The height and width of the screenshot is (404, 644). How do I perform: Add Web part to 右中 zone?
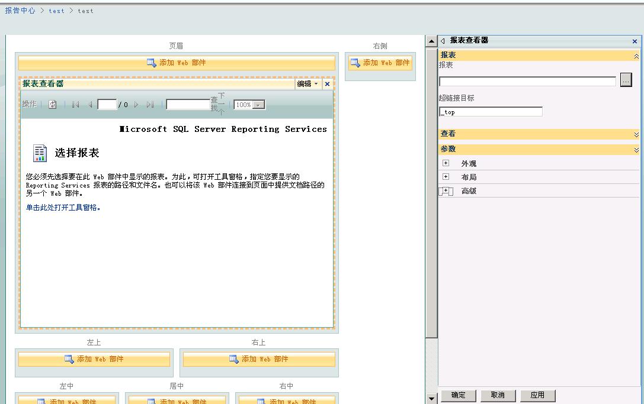point(287,400)
